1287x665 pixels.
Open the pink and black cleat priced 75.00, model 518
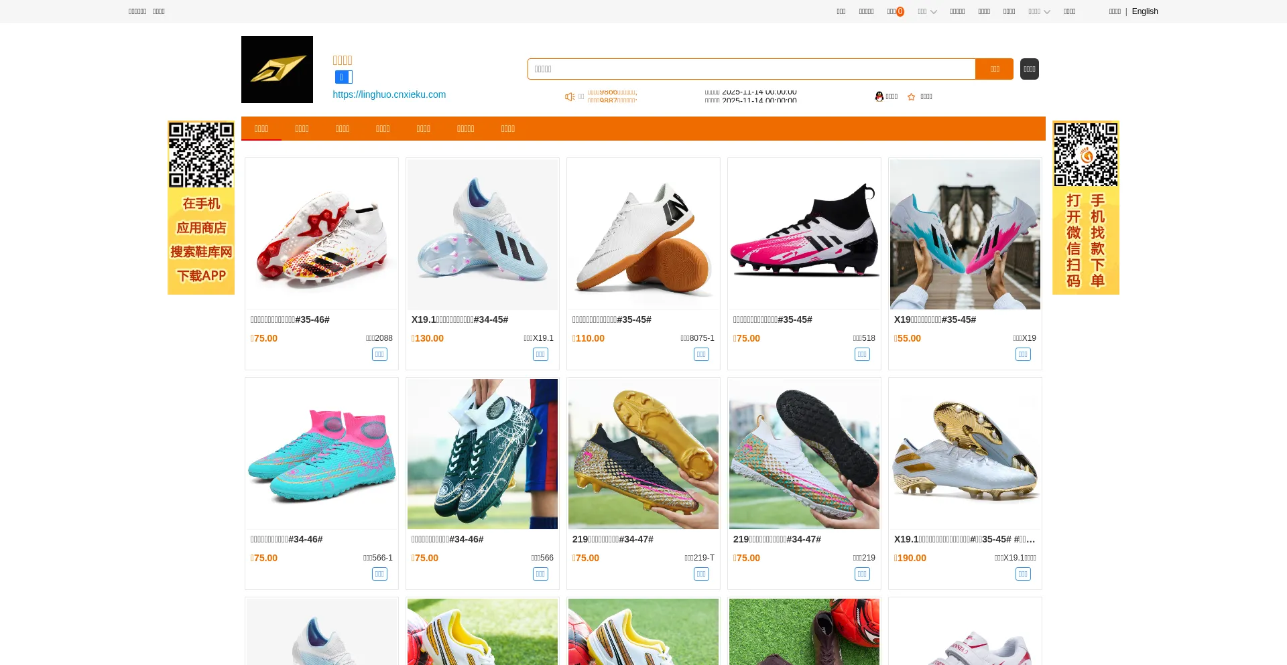804,234
